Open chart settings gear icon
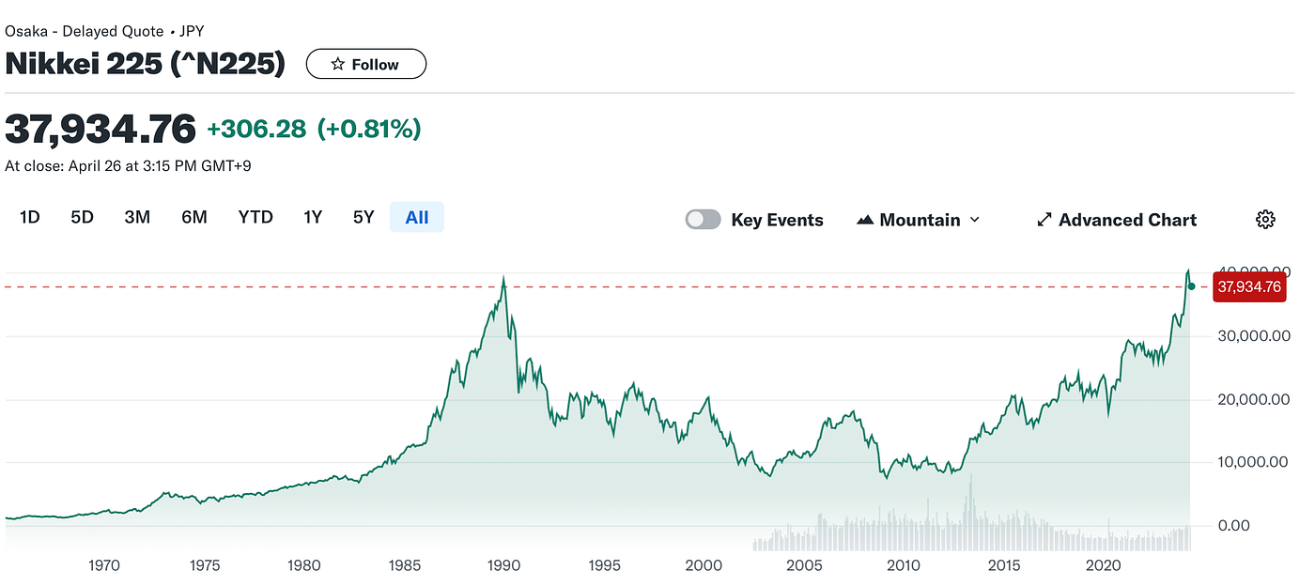 pos(1265,219)
